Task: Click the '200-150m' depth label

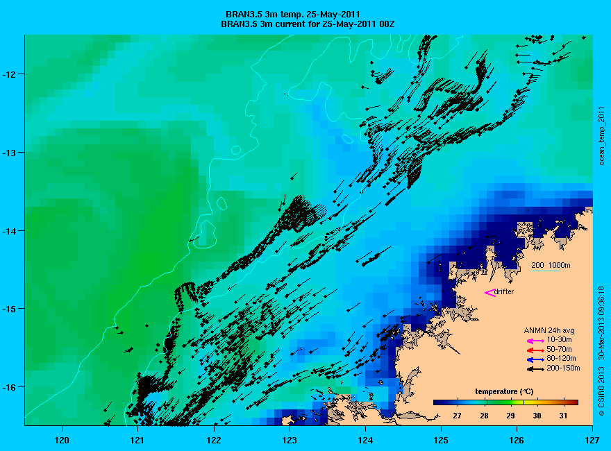Action: point(563,368)
